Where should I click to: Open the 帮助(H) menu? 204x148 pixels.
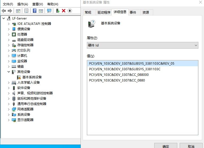(x=53, y=4)
